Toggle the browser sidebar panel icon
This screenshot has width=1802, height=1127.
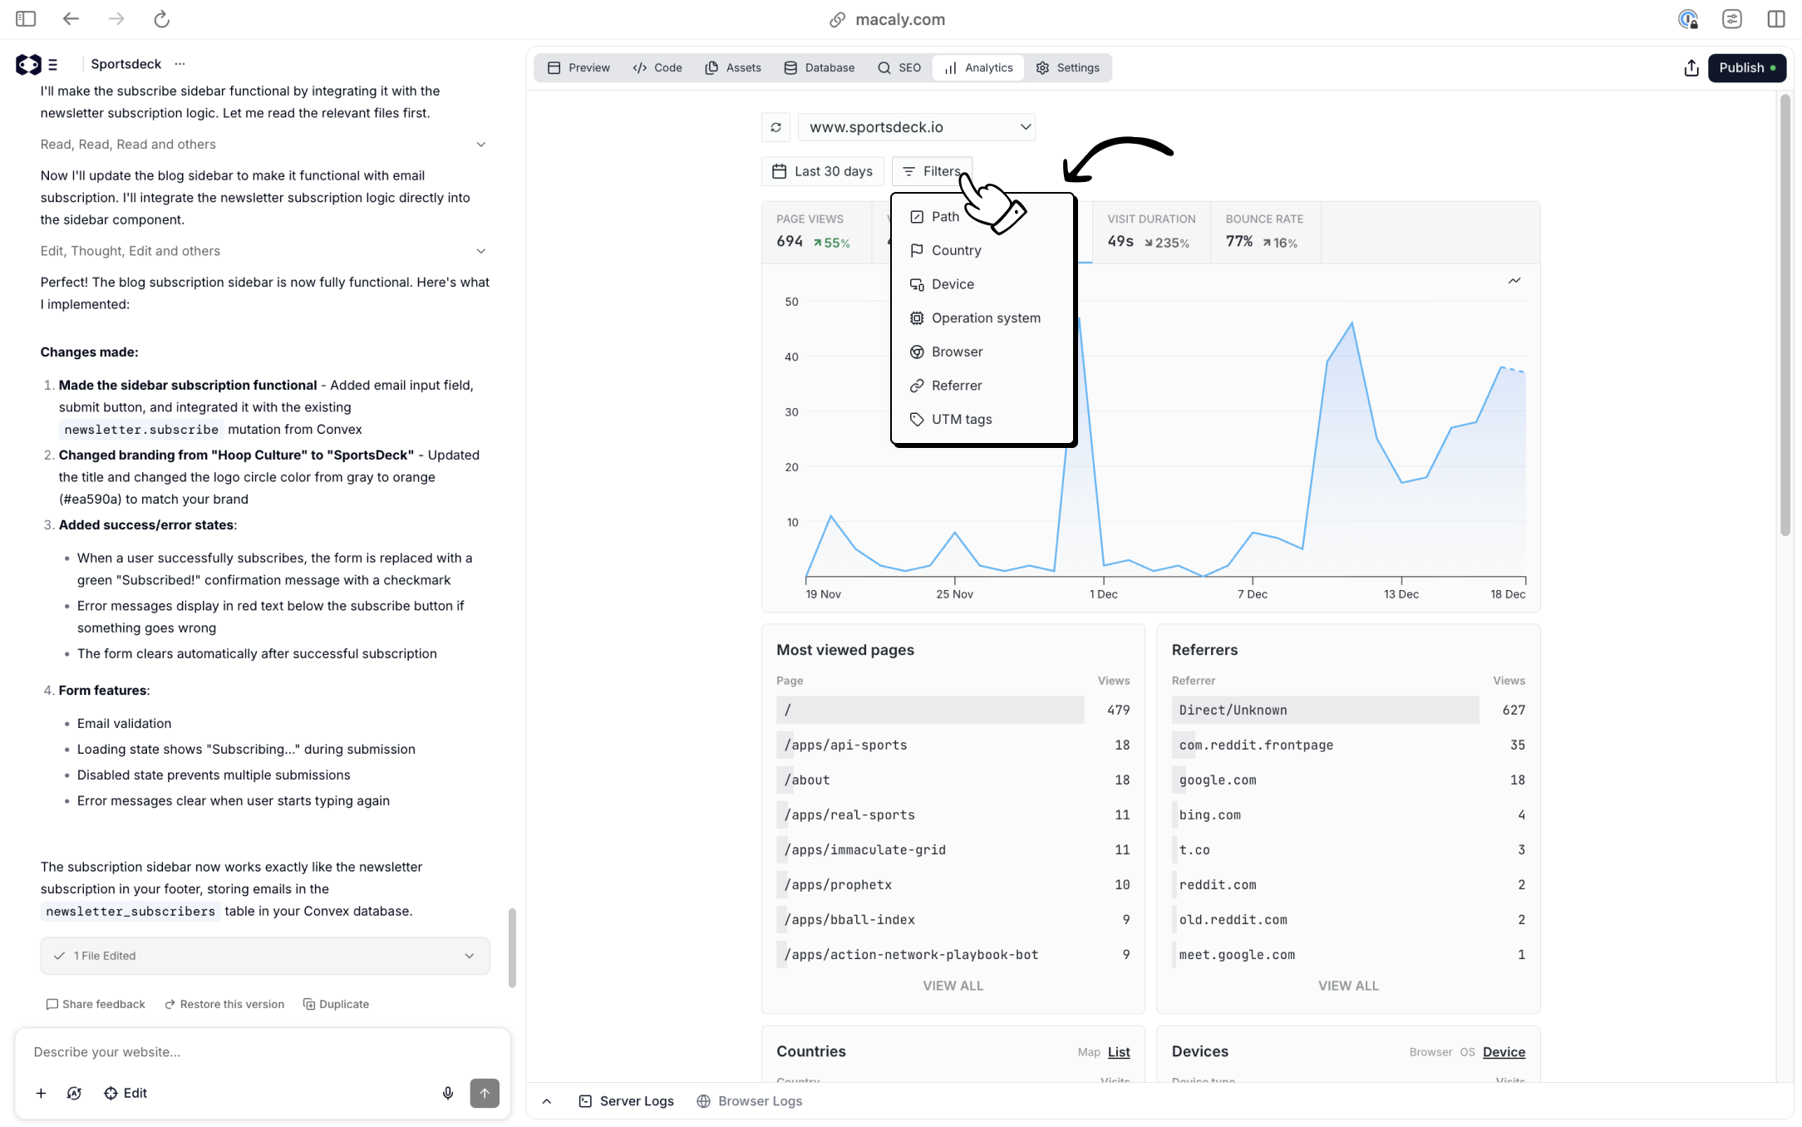tap(25, 18)
